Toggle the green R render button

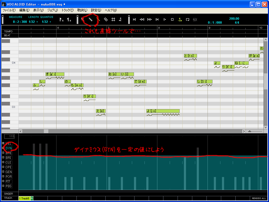32,198
